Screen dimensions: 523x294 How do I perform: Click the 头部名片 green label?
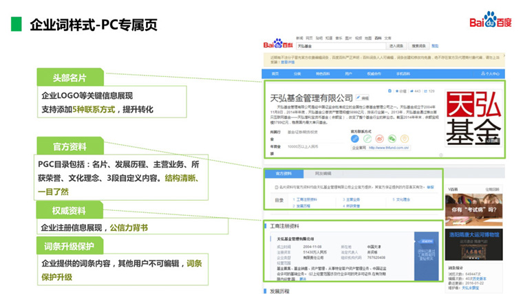[70, 78]
